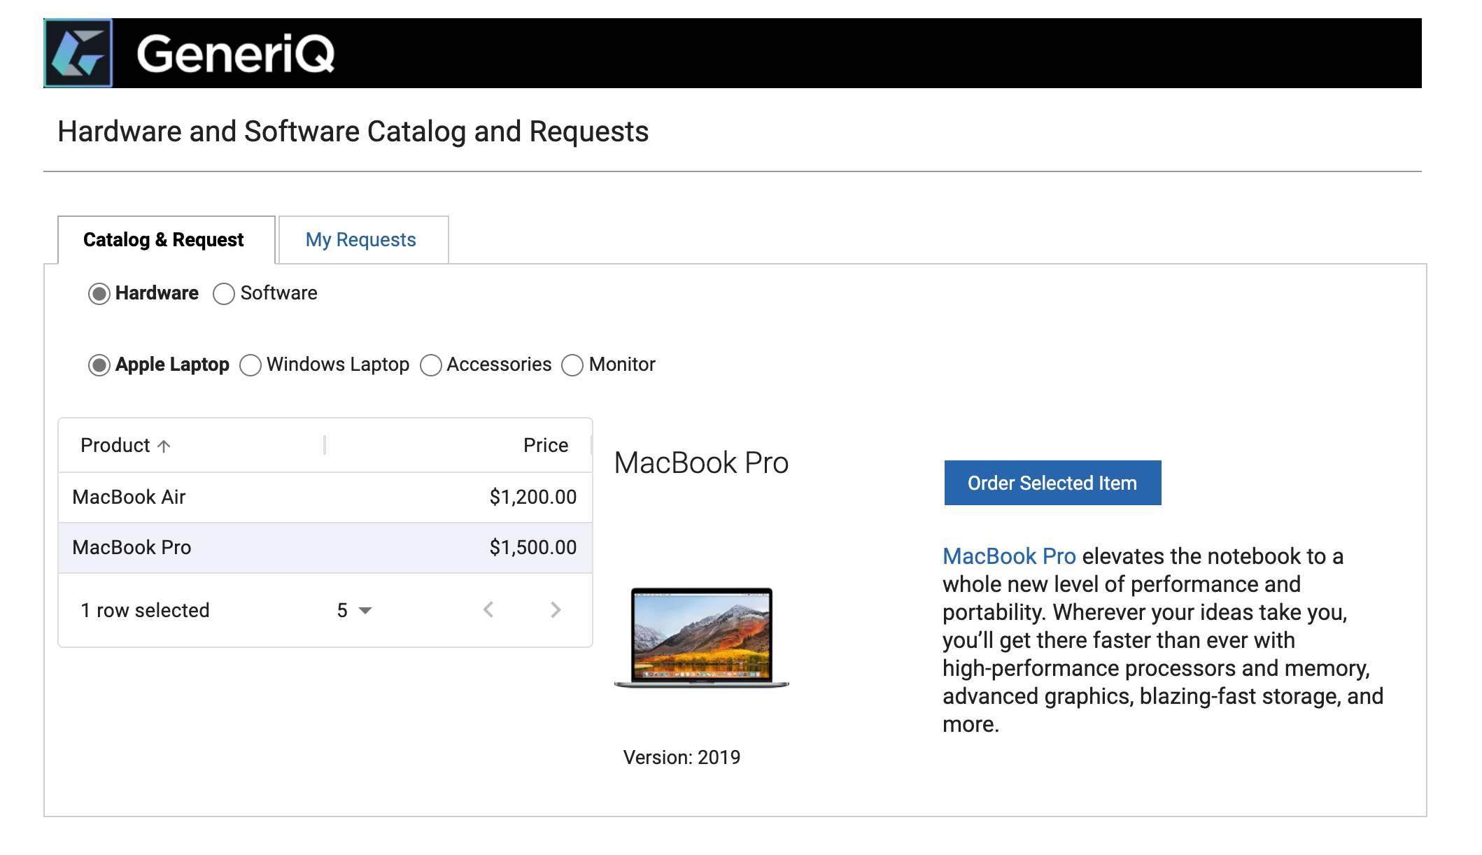This screenshot has height=855, width=1482.
Task: Click the Hardware and Software Catalog heading
Action: (353, 132)
